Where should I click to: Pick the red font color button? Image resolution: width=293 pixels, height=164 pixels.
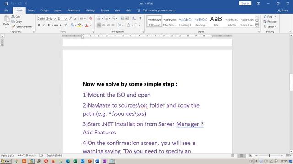point(87,25)
